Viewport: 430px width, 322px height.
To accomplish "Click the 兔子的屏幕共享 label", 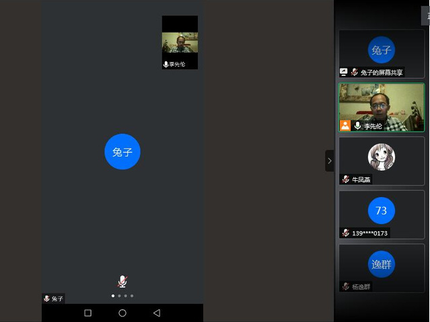I will pos(381,72).
